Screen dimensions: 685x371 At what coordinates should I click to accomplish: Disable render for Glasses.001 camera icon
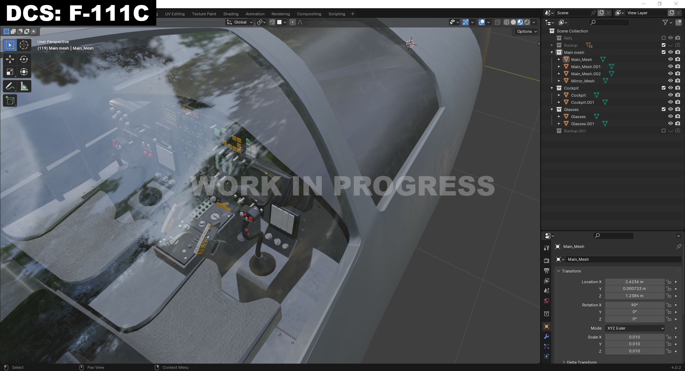click(678, 123)
